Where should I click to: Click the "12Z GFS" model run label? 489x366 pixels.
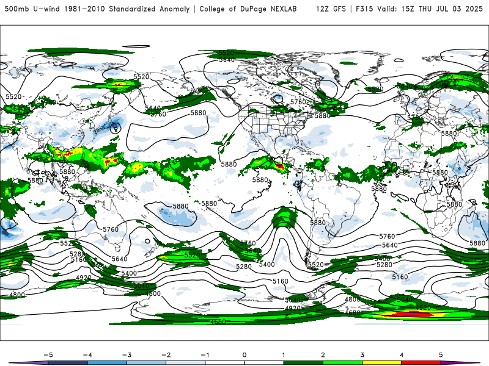tap(331, 9)
